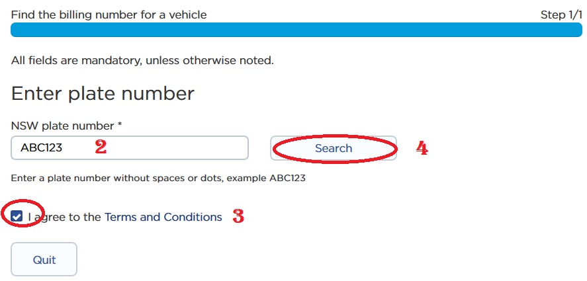Click the blue step progress bar
587x281 pixels.
tap(296, 30)
